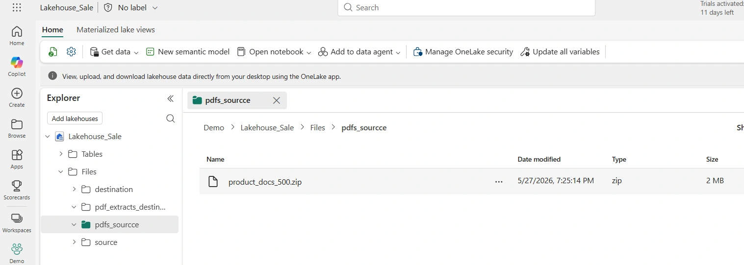Click the Search input field
This screenshot has width=744, height=265.
coord(466,8)
